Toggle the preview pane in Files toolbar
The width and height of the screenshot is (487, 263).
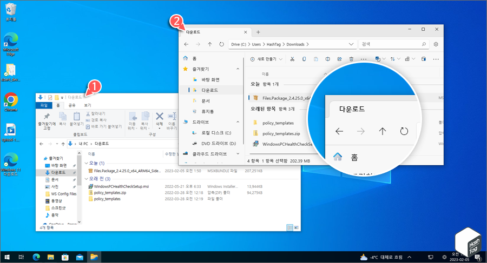pyautogui.click(x=424, y=59)
